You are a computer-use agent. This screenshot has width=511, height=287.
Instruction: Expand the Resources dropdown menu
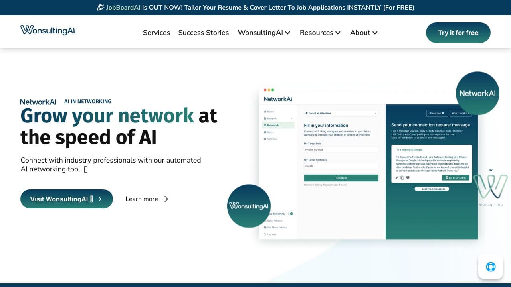pos(320,33)
